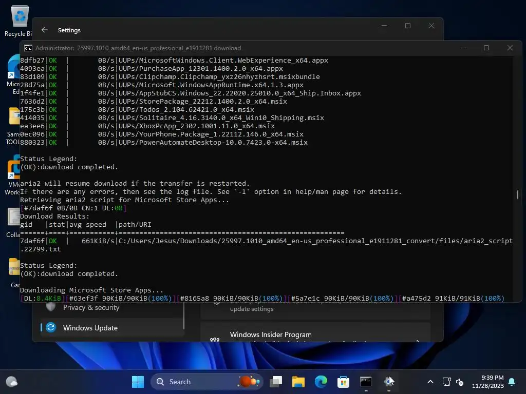This screenshot has height=394, width=526.
Task: Switch to the Command Prompt taskbar icon
Action: (x=366, y=382)
